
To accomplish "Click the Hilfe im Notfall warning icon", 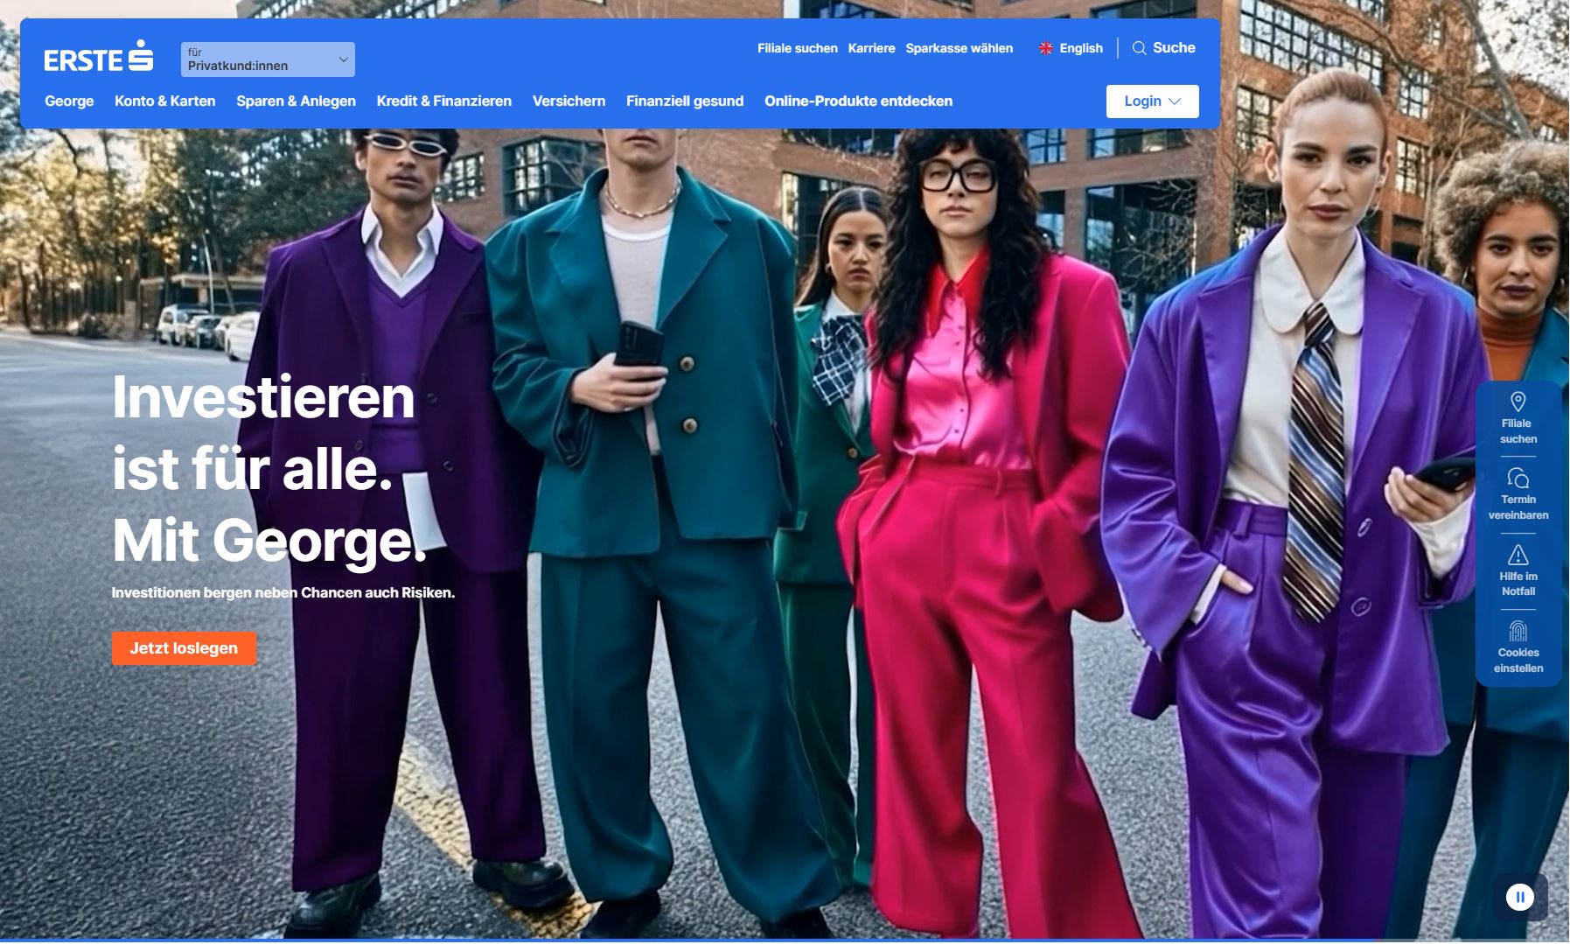I will point(1518,555).
